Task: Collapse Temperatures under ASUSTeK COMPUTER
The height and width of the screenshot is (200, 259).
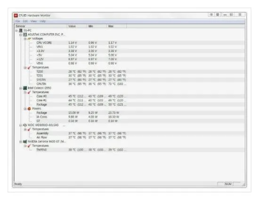Action: click(x=25, y=68)
